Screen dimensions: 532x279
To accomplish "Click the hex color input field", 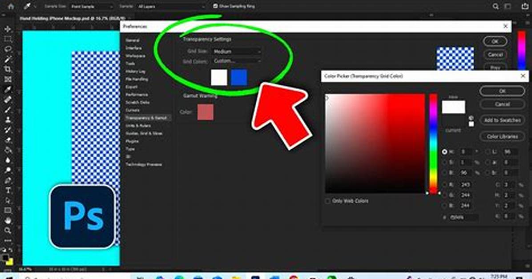I will [464, 217].
